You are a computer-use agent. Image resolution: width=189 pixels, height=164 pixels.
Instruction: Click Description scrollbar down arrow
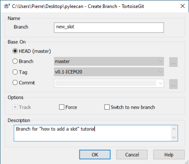pos(174,137)
